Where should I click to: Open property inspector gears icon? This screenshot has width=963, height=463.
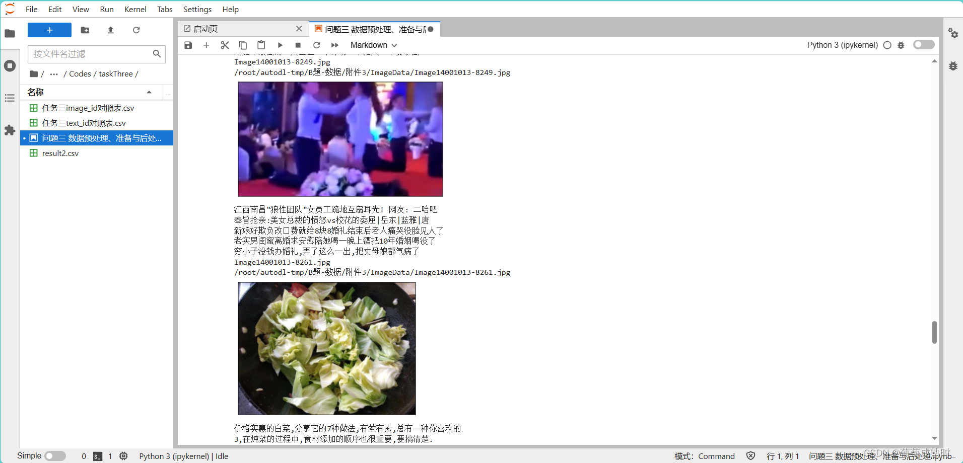953,34
